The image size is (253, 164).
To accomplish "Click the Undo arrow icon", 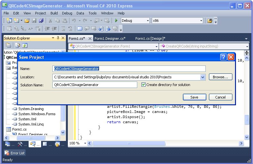I will (x=74, y=21).
